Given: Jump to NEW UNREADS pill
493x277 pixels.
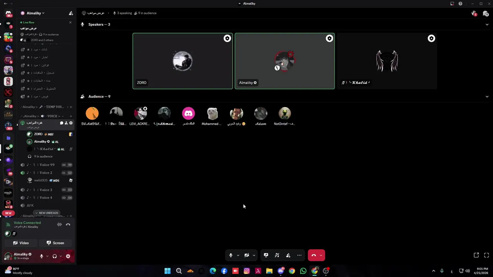Looking at the screenshot, I should coord(46,213).
